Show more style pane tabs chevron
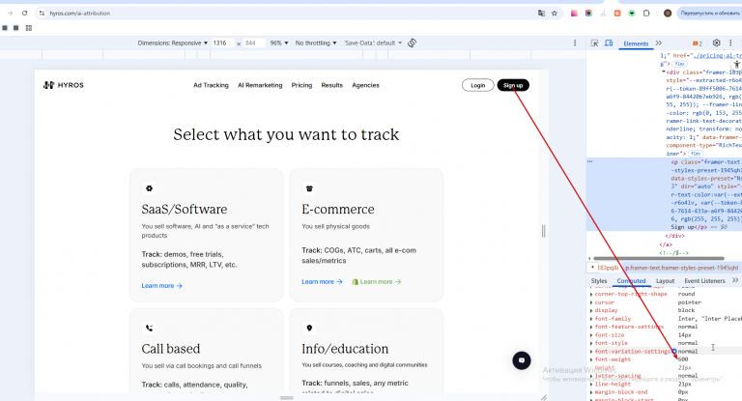 point(735,281)
